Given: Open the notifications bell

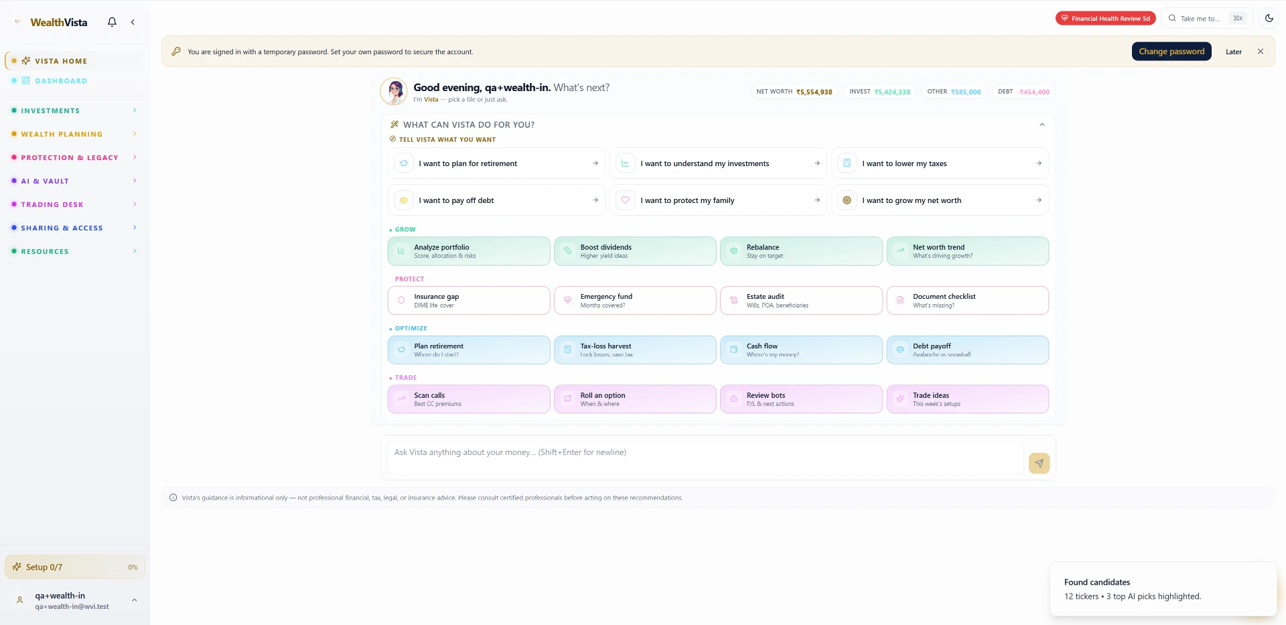Looking at the screenshot, I should pos(112,22).
